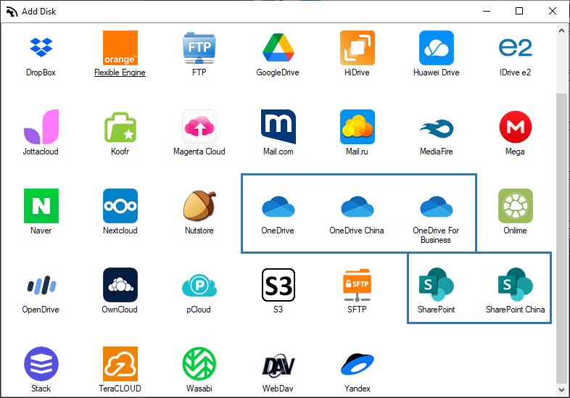Open the Mega storage option
This screenshot has width=570, height=398.
pyautogui.click(x=516, y=127)
